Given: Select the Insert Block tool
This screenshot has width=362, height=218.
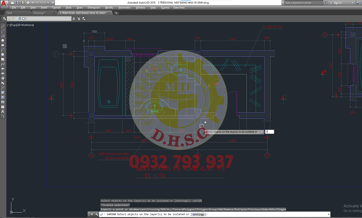Looking at the screenshot, I should [3, 78].
